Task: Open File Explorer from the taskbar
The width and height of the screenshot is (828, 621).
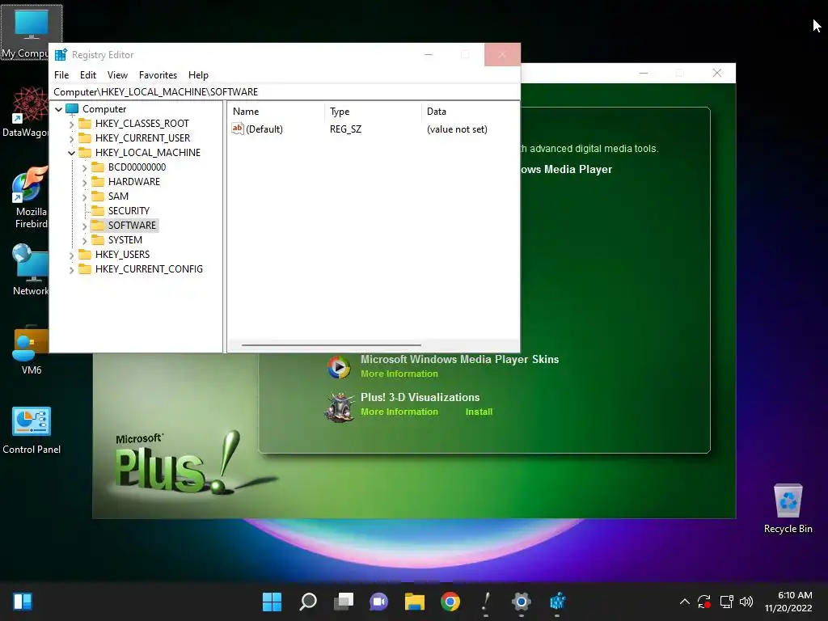Action: pyautogui.click(x=415, y=602)
